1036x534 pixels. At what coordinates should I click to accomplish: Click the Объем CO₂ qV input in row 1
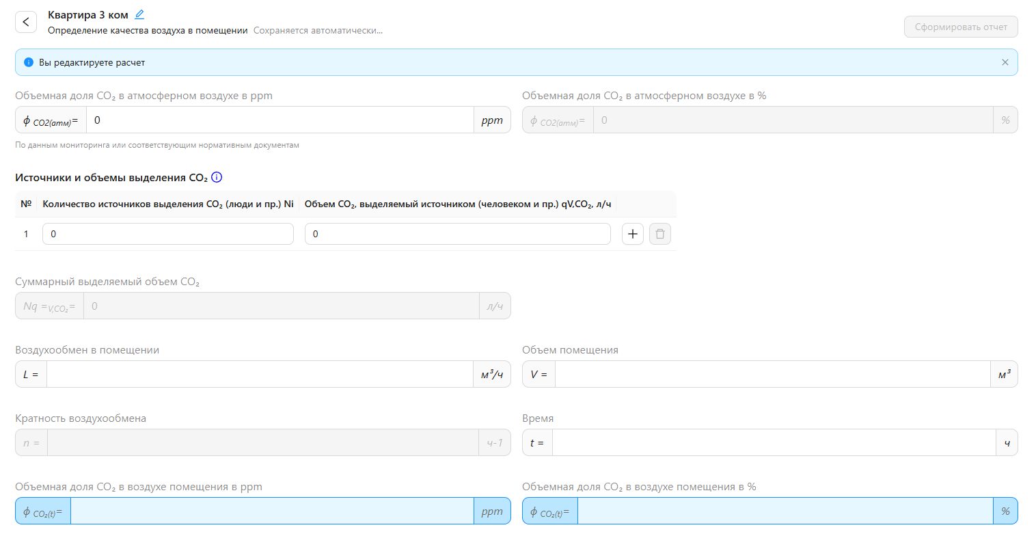pyautogui.click(x=457, y=234)
